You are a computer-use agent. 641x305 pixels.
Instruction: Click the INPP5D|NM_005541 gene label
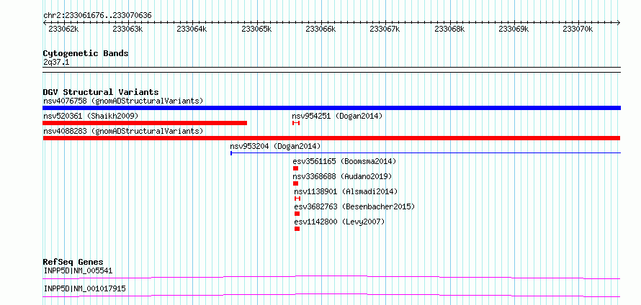tap(78, 270)
